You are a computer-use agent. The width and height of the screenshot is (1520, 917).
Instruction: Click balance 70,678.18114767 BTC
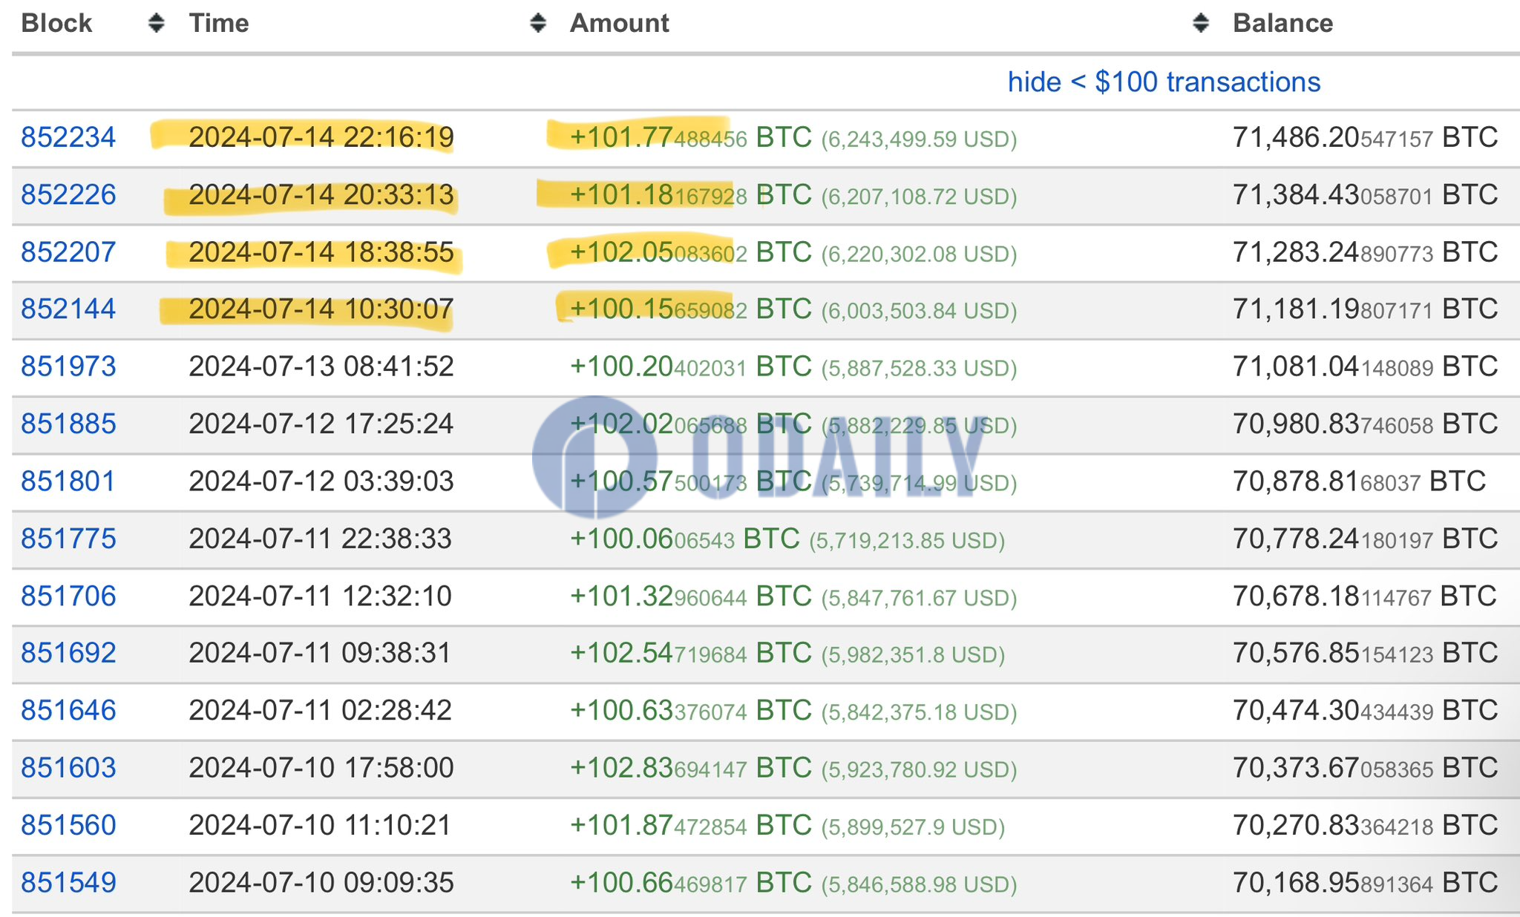[1365, 596]
